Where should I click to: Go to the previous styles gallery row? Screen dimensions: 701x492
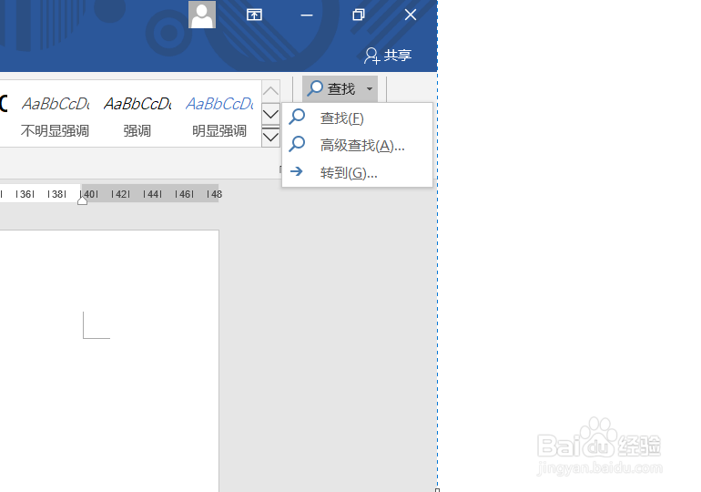pyautogui.click(x=270, y=91)
